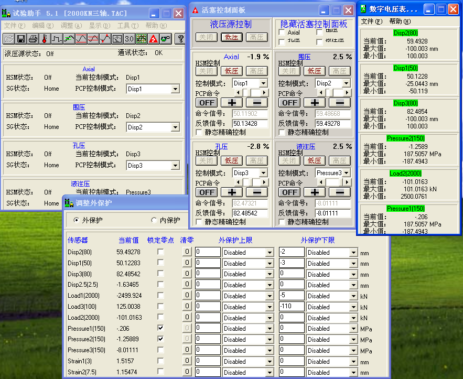Click the sine wave with inner red lines icon
This screenshot has width=463, height=379.
(x=93, y=39)
